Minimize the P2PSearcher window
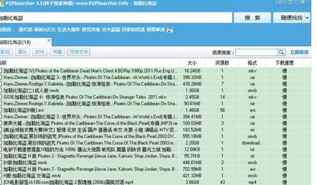The image size is (317, 185). coord(280,2)
